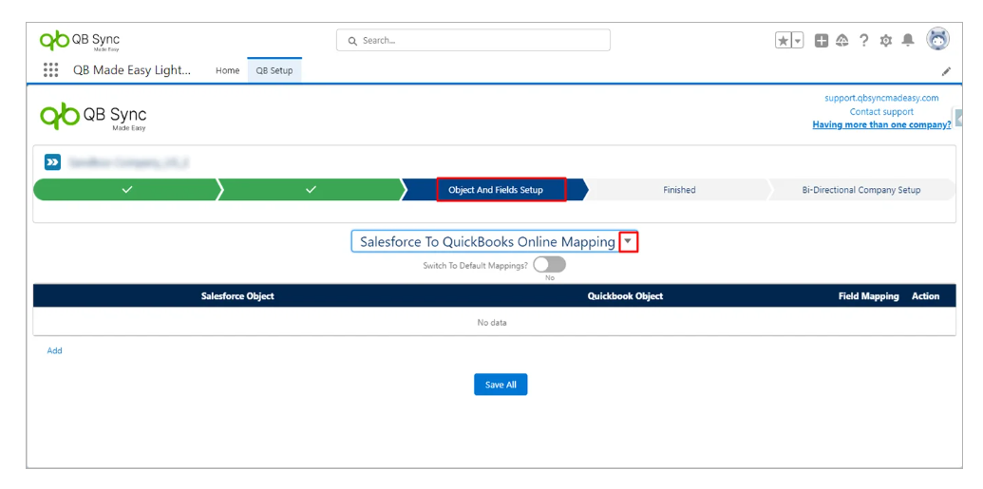Open the Notifications bell icon

point(907,41)
